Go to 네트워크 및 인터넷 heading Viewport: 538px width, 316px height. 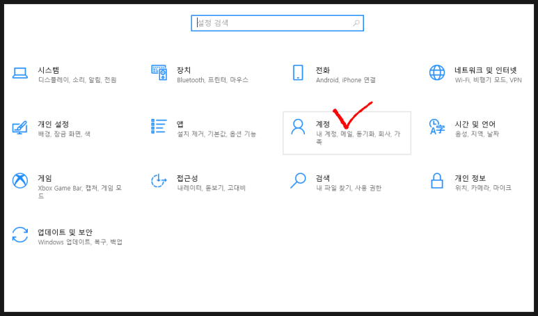tap(486, 70)
